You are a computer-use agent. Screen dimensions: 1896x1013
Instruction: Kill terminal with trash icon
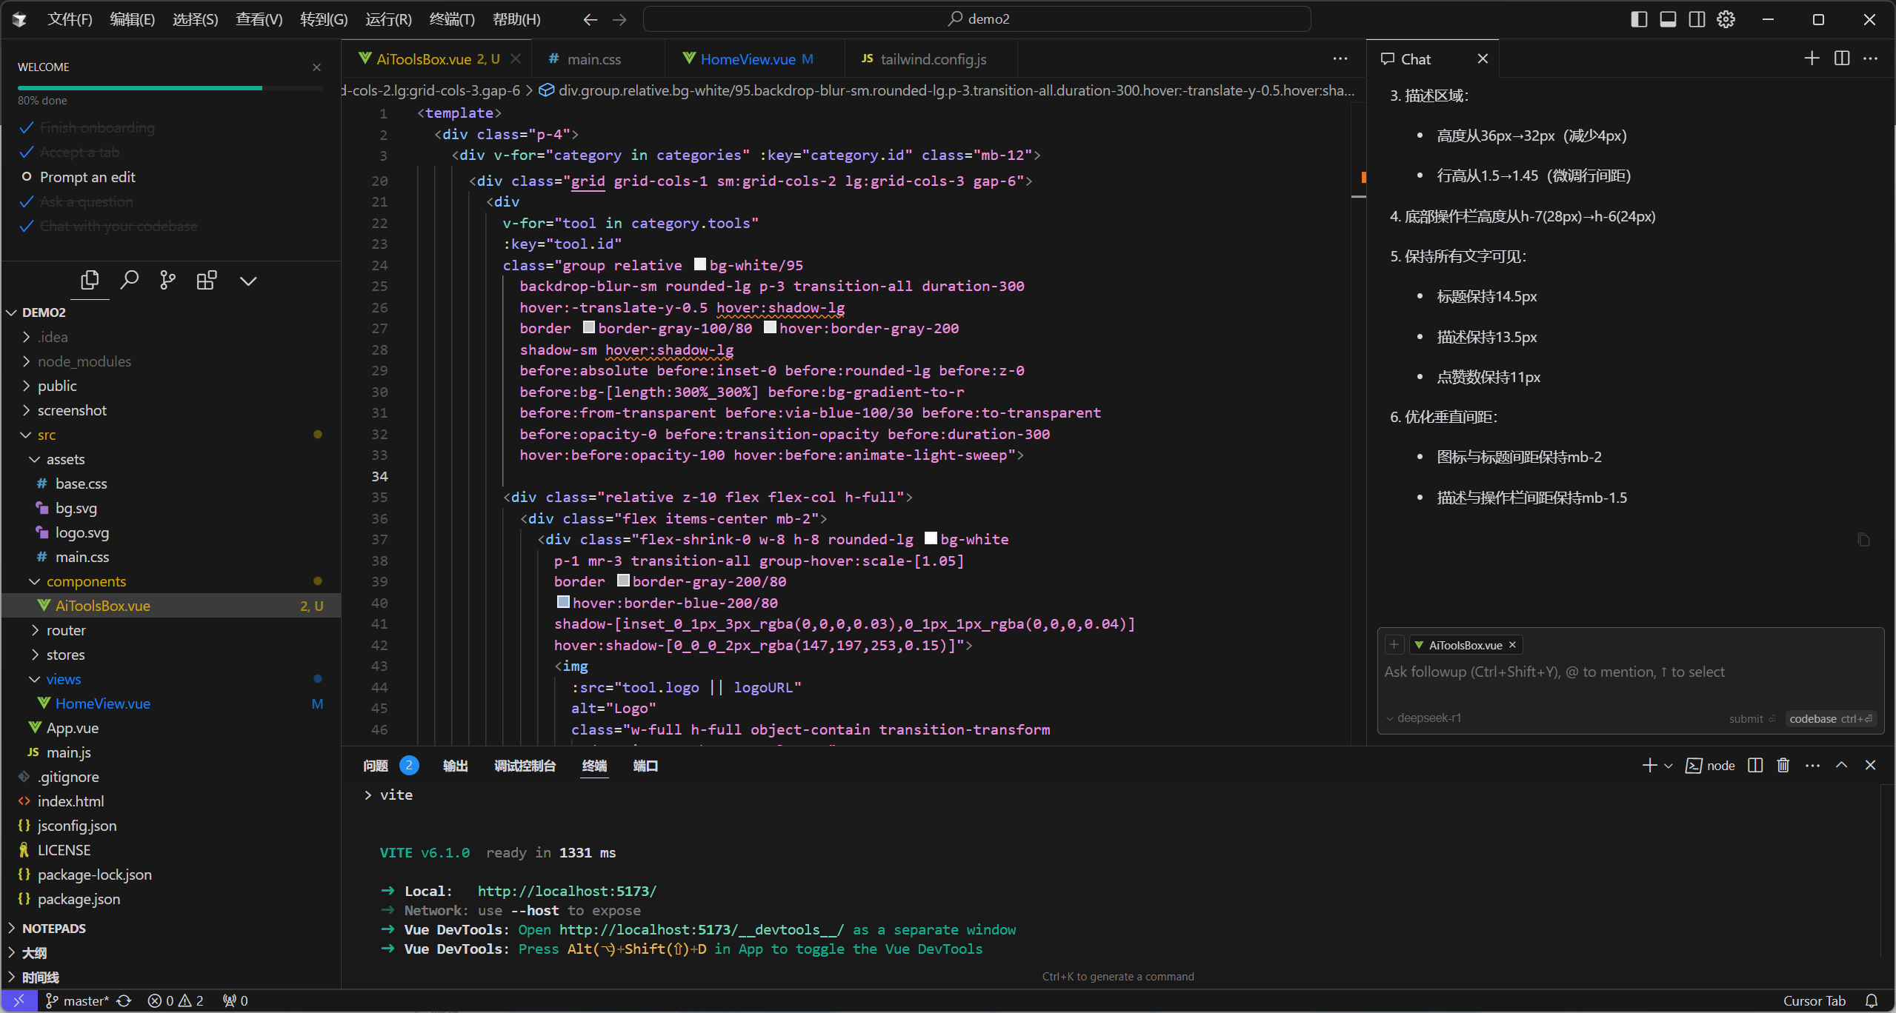click(1783, 765)
